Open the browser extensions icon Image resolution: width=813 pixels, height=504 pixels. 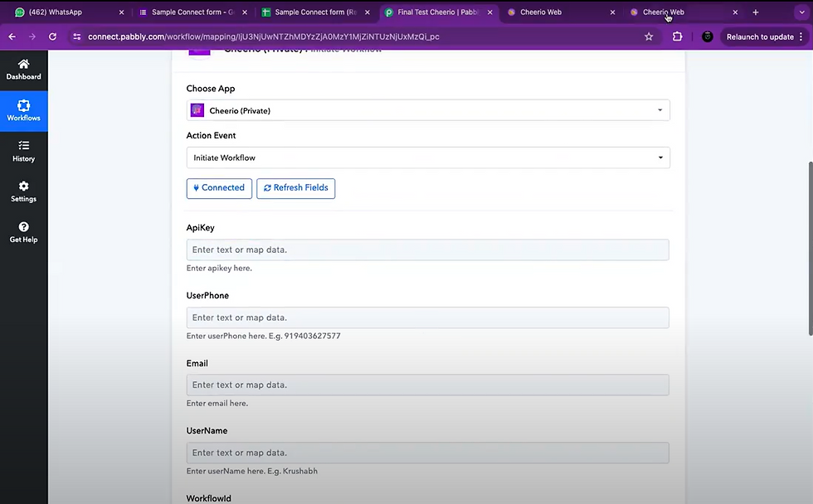pyautogui.click(x=677, y=36)
